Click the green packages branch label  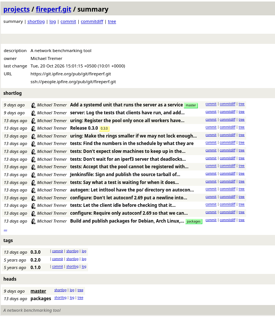tap(194, 221)
